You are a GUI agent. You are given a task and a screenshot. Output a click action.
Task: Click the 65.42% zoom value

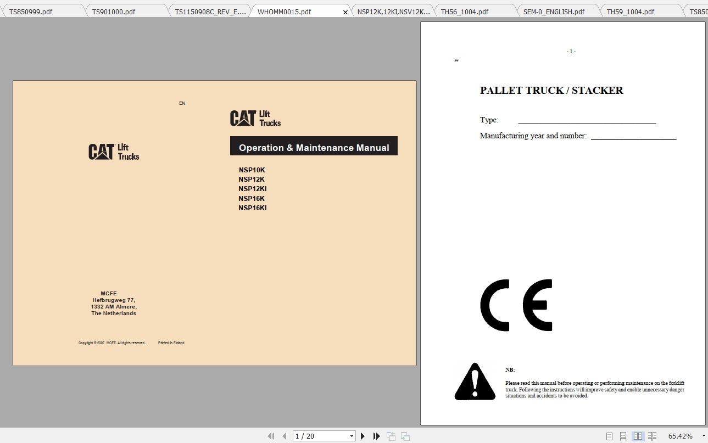point(680,436)
